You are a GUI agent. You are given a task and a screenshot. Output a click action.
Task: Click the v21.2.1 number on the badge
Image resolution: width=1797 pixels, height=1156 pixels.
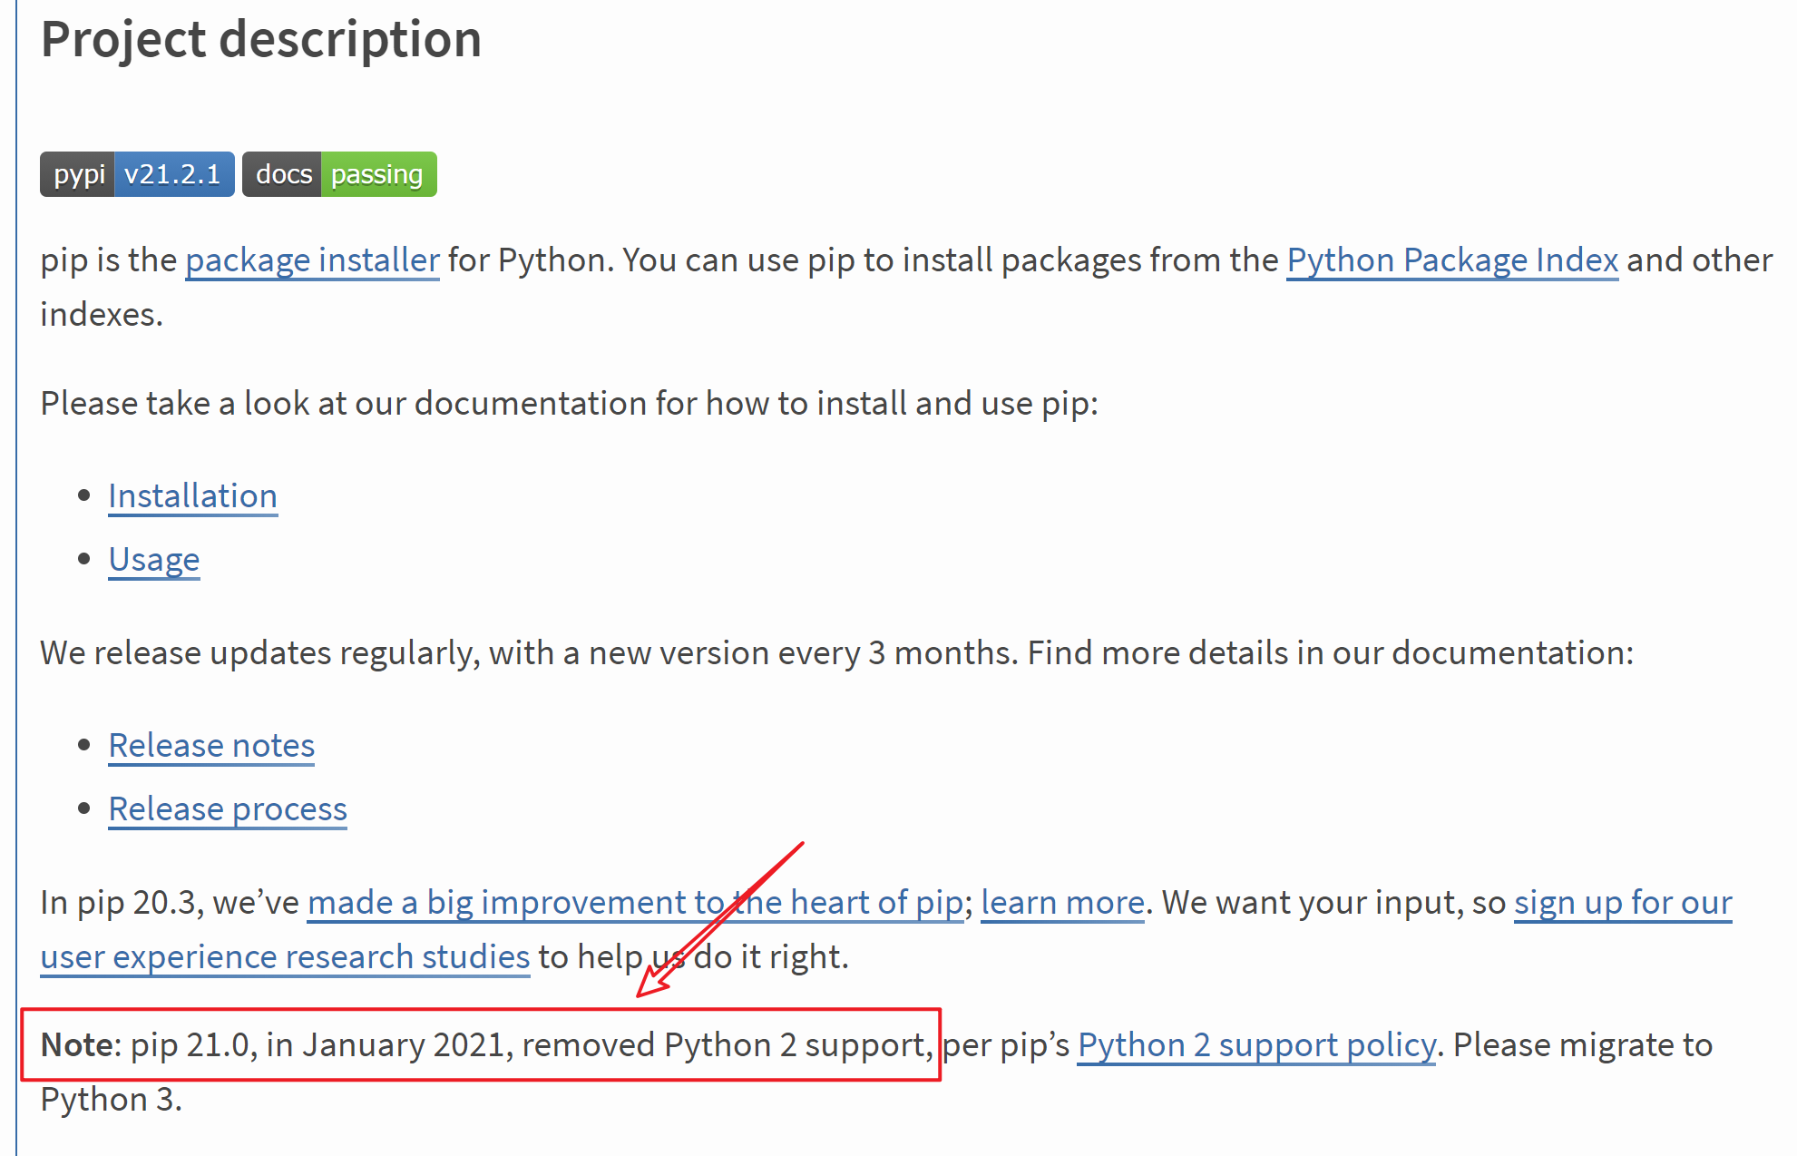[x=173, y=173]
